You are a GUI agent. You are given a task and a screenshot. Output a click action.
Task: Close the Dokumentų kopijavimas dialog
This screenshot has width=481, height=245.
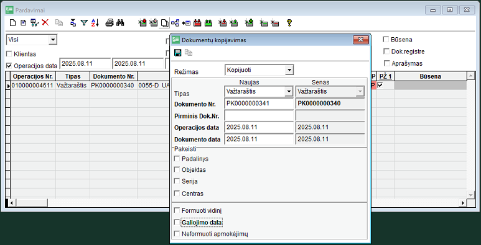point(360,40)
